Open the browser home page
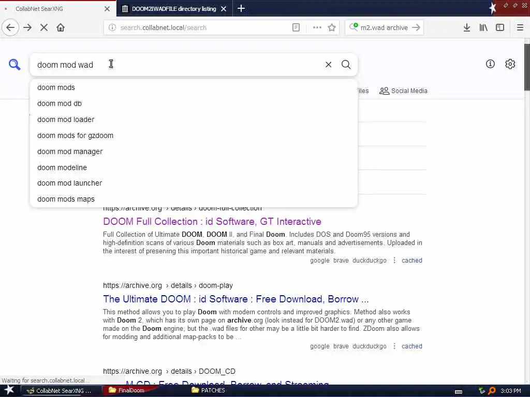 coord(61,28)
